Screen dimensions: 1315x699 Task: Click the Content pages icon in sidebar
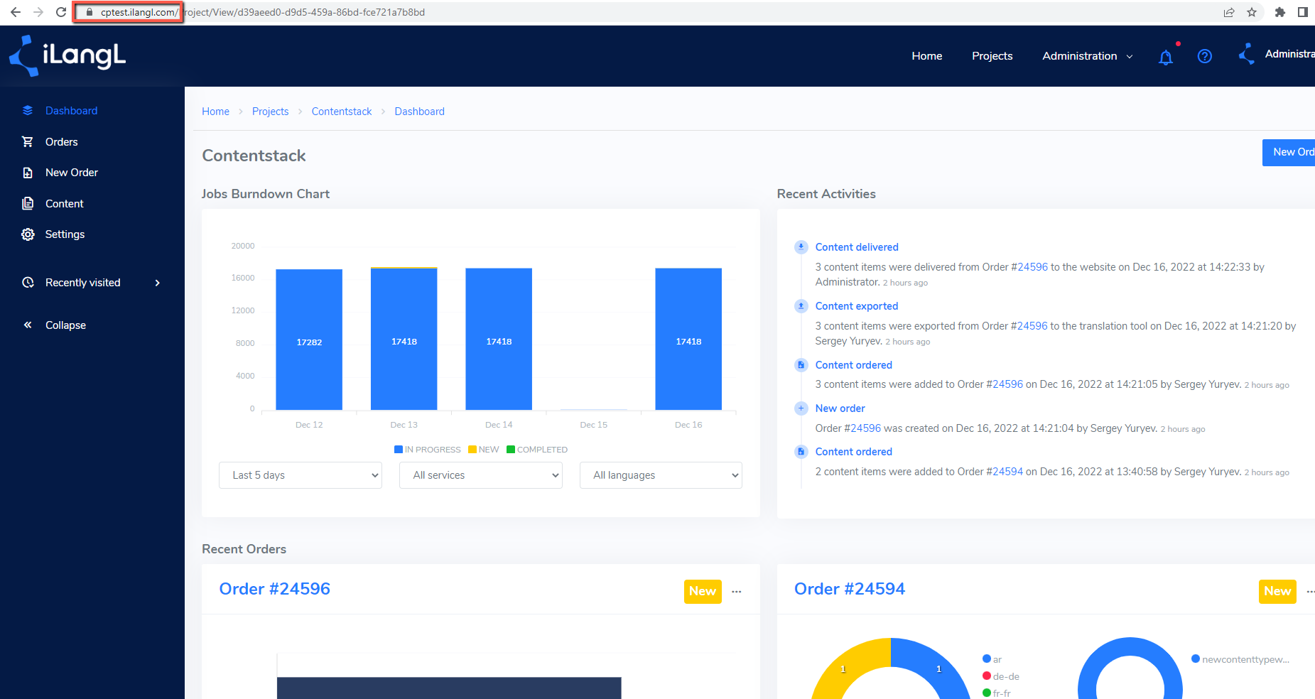(28, 203)
